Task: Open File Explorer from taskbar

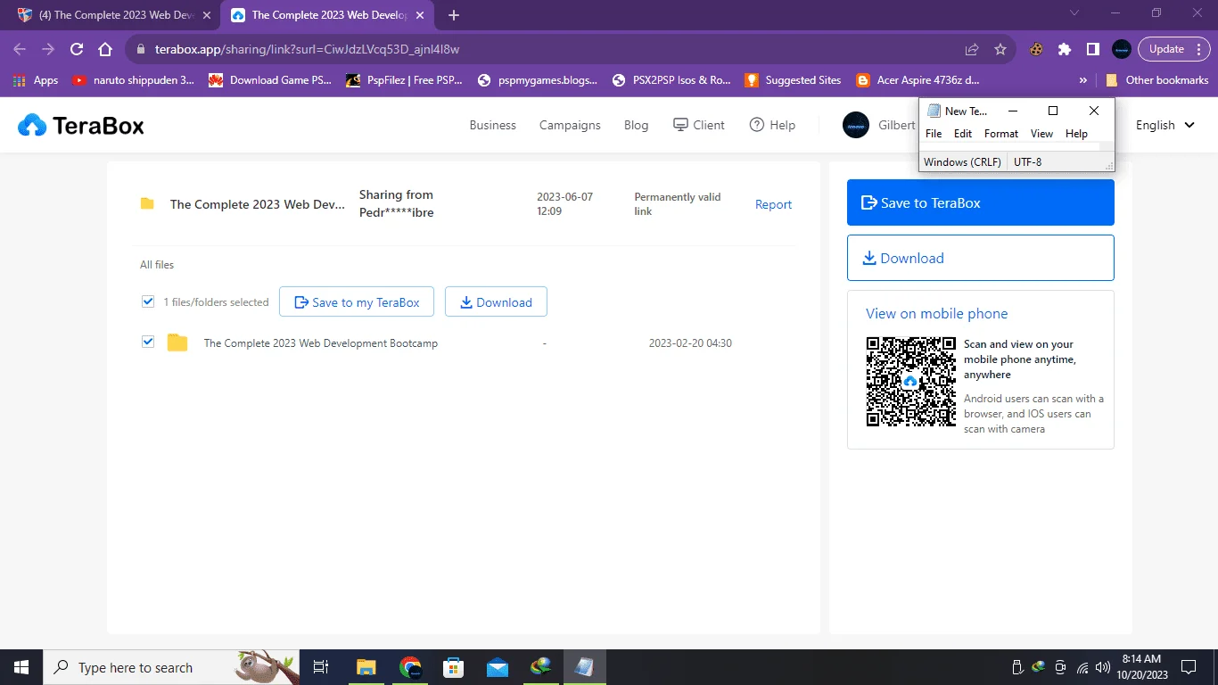Action: (366, 667)
